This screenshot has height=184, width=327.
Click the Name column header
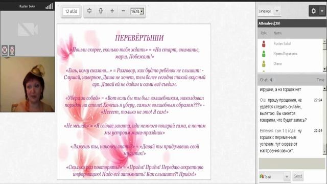tap(277, 33)
